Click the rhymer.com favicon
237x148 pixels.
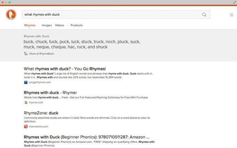(x=26, y=103)
